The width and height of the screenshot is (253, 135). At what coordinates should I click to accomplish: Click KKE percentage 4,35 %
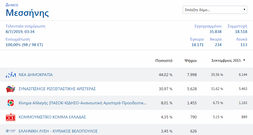[167, 117]
